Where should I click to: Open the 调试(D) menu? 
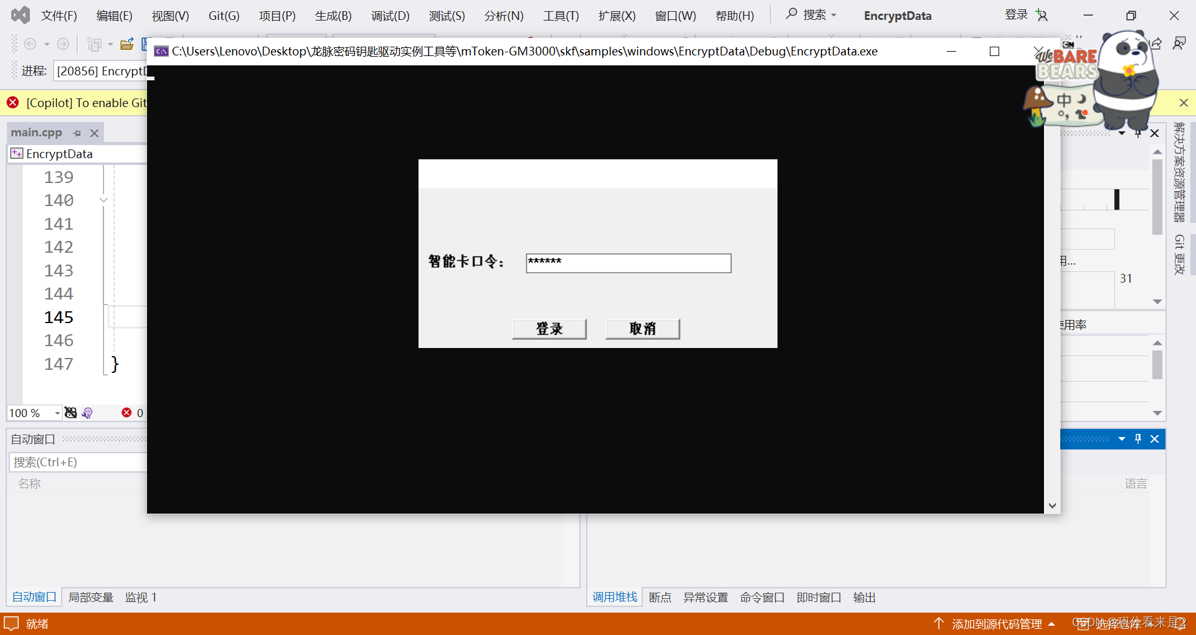pos(391,16)
